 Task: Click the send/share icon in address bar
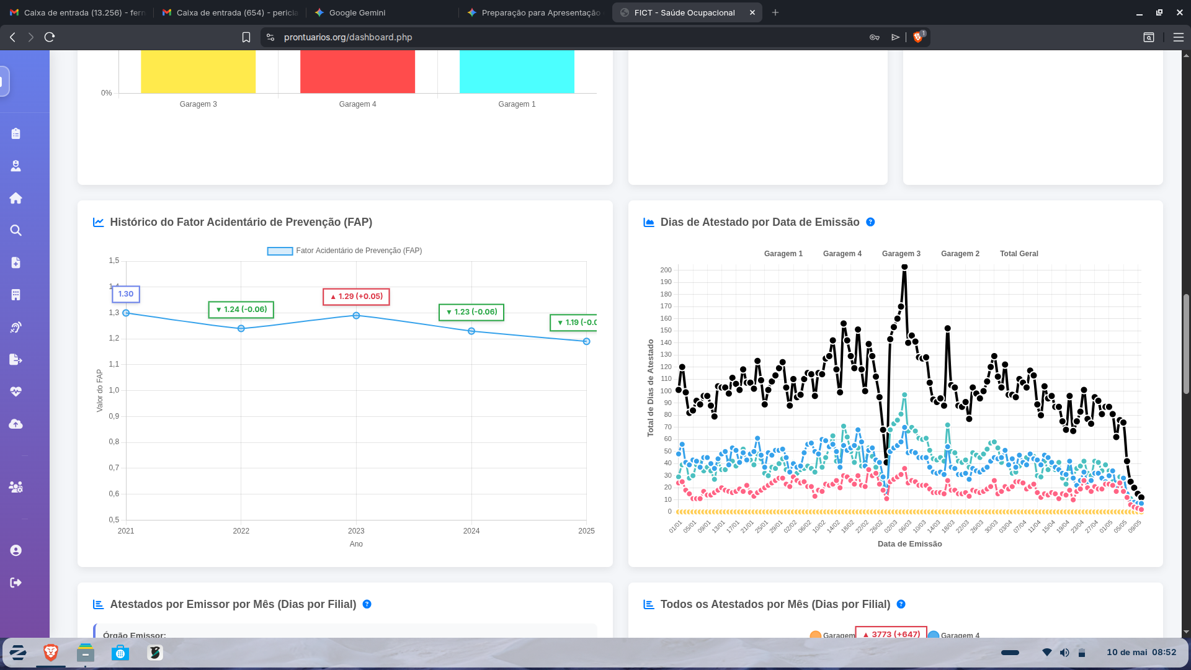[x=896, y=37]
